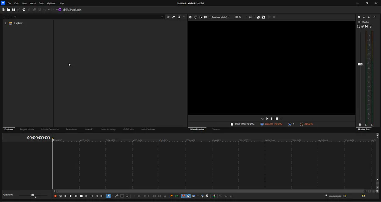This screenshot has width=381, height=202.
Task: Click the Video Output FX icon in preview
Action: [x=201, y=17]
